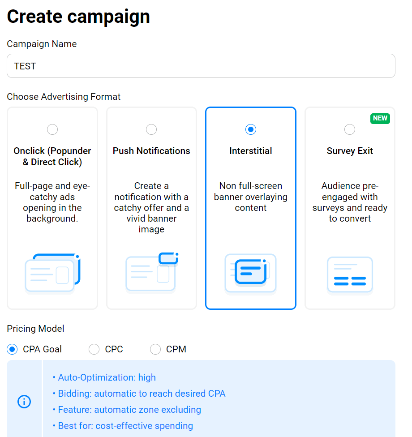Click the Interstitial banner illustration icon

coord(251,274)
